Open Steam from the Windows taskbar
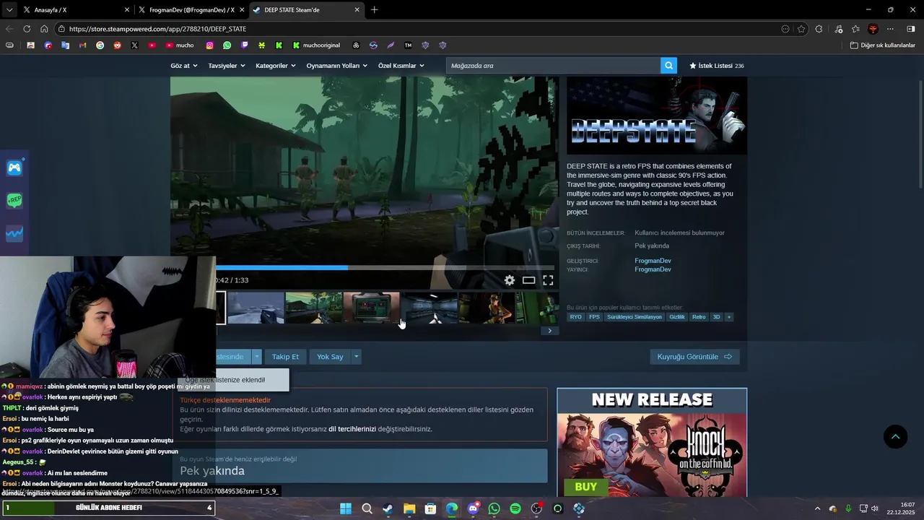924x520 pixels. (388, 508)
